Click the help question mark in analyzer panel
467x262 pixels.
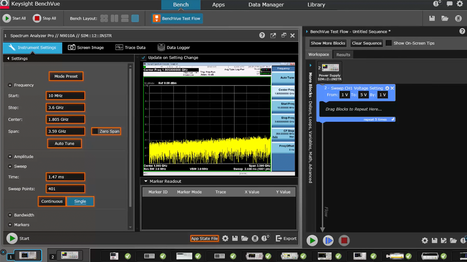tap(262, 36)
